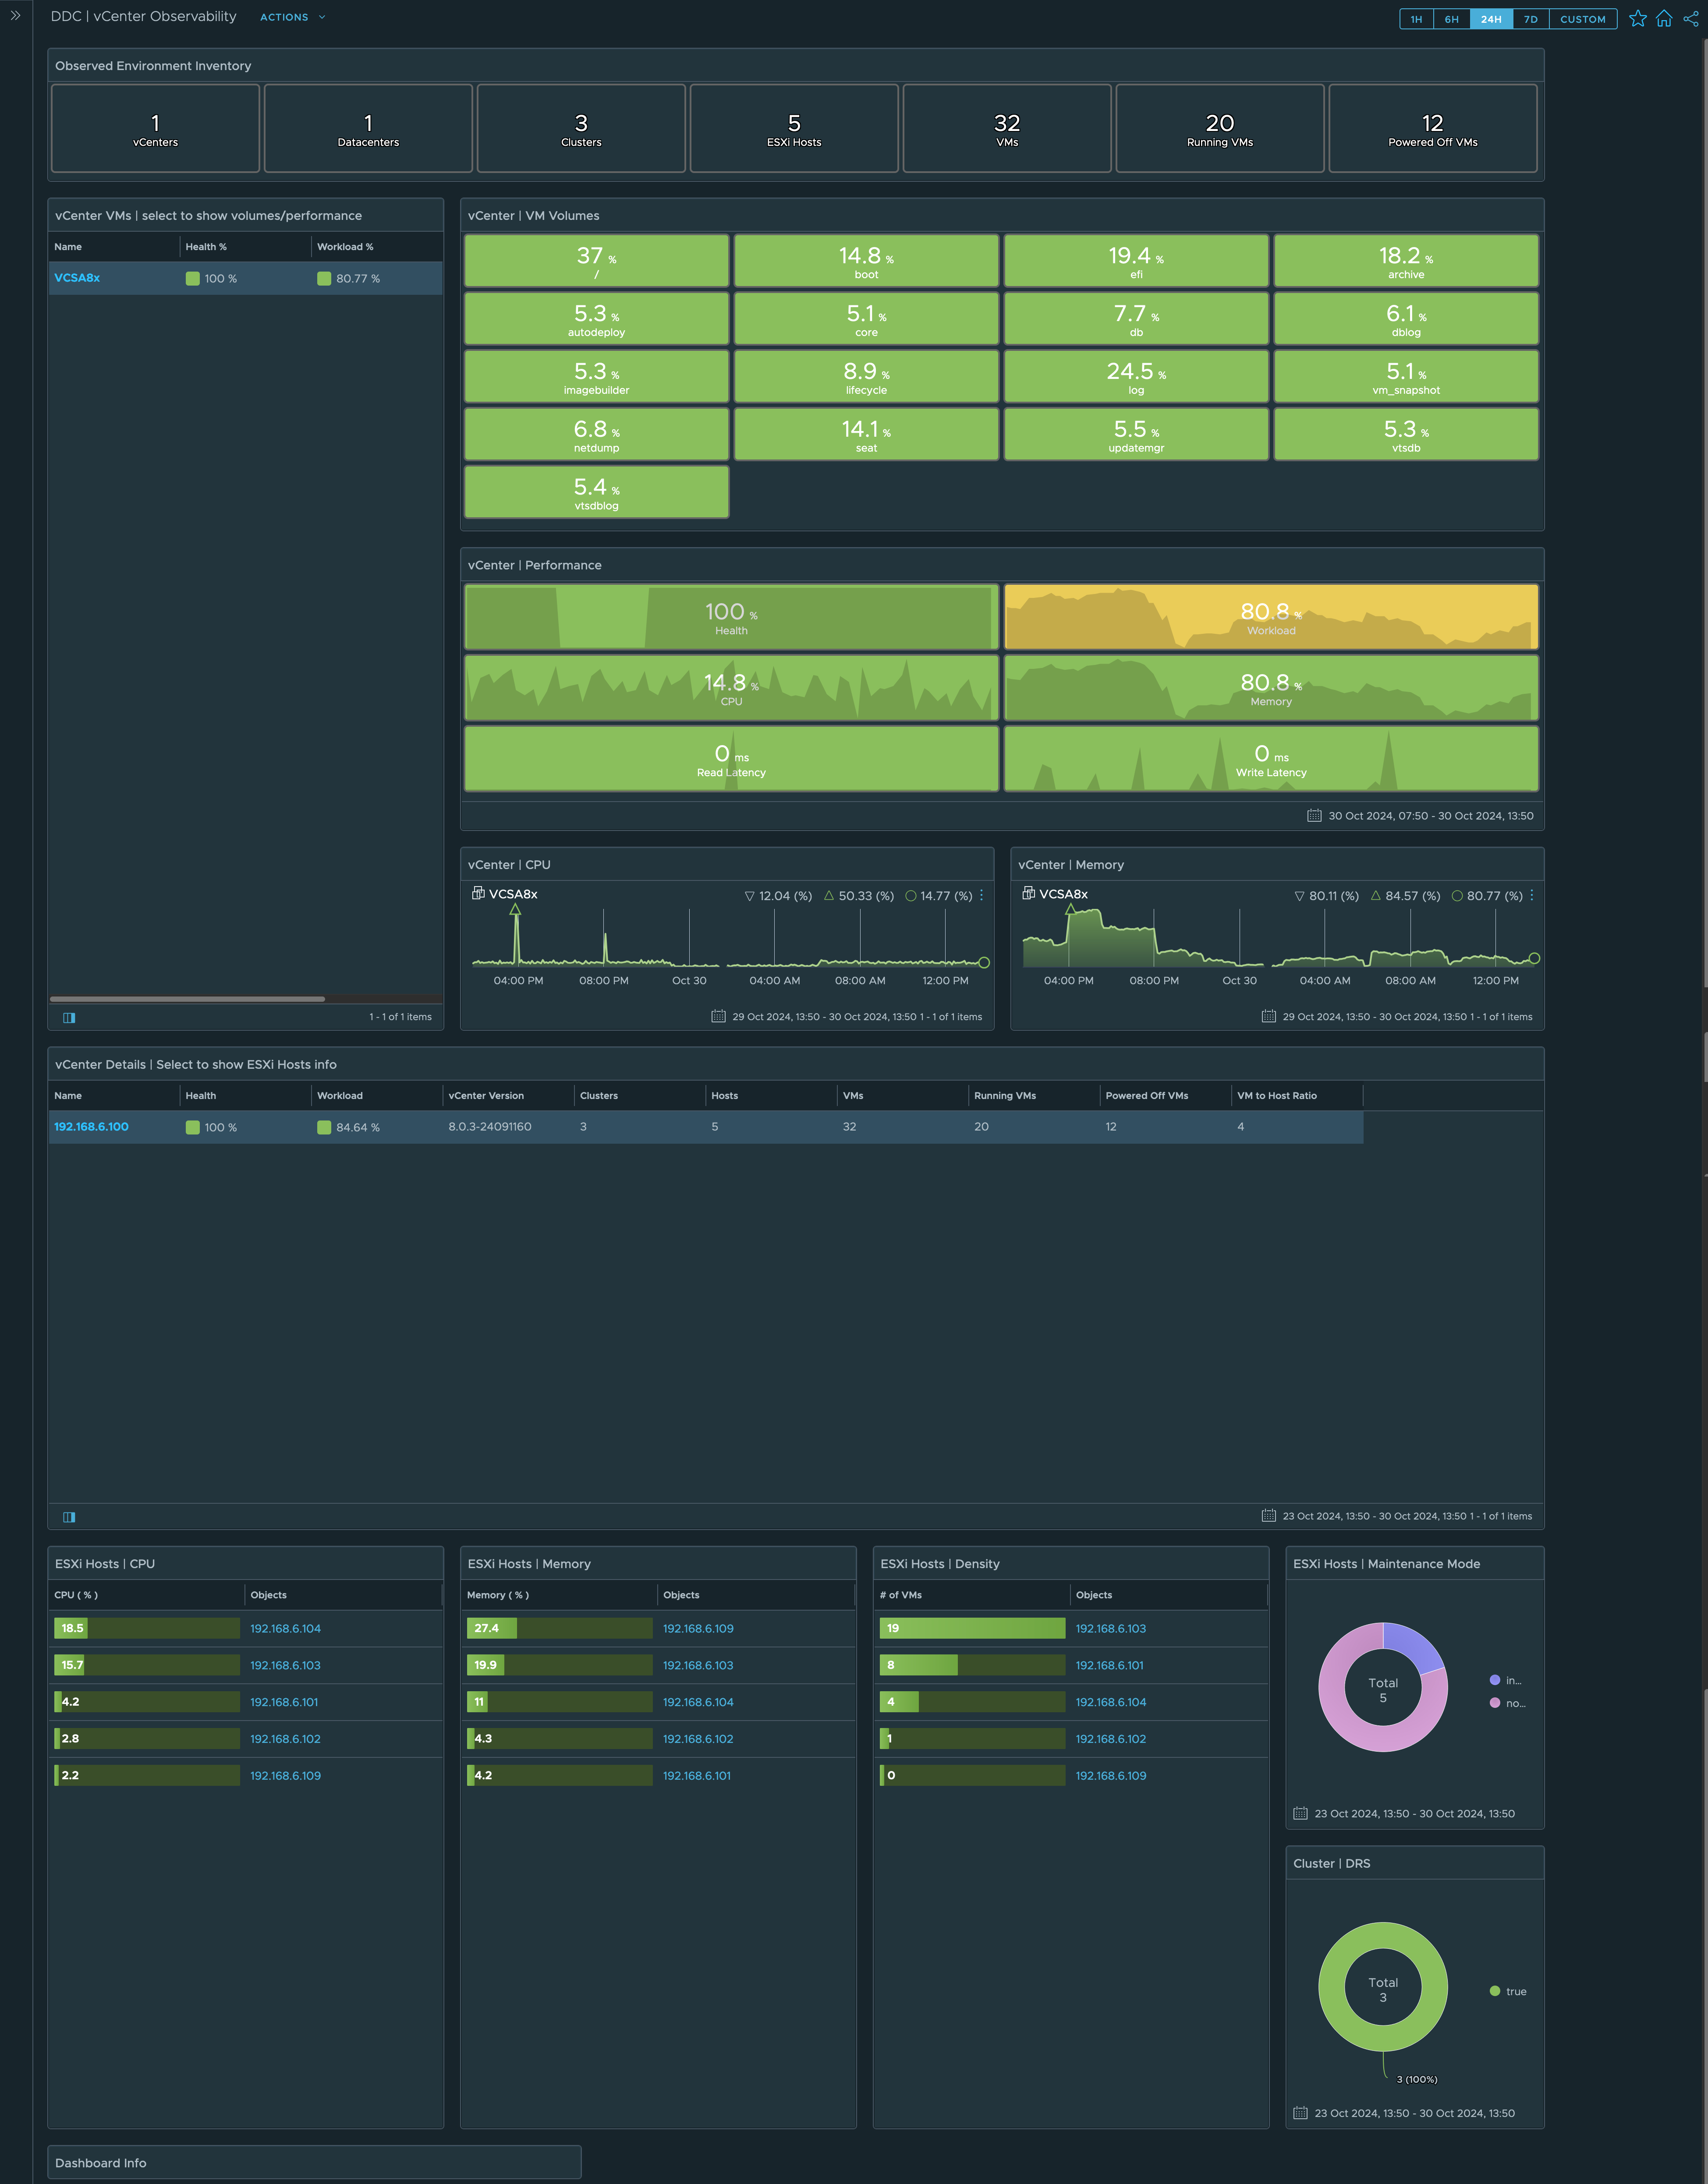1708x2184 pixels.
Task: Open the 192.168.6.100 vCenter link
Action: [91, 1127]
